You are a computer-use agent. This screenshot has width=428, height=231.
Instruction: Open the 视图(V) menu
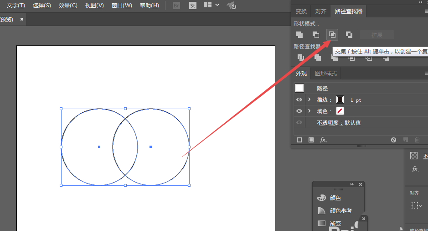(x=94, y=5)
